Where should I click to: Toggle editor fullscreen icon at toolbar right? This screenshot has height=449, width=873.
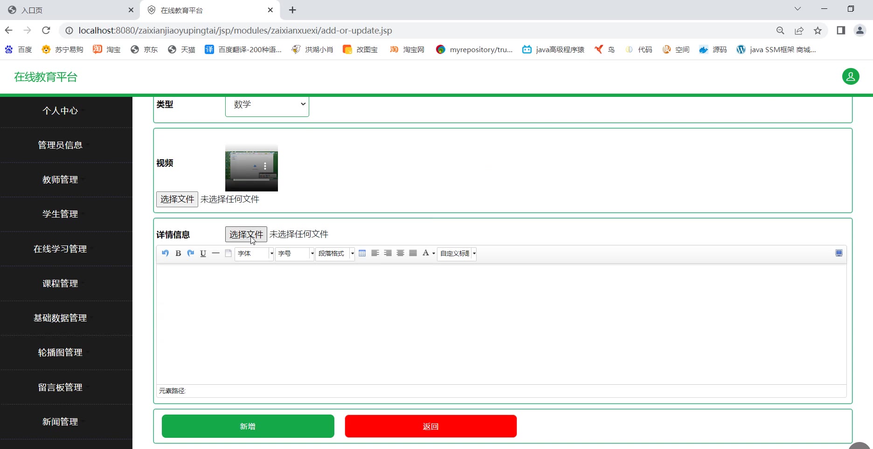(839, 253)
